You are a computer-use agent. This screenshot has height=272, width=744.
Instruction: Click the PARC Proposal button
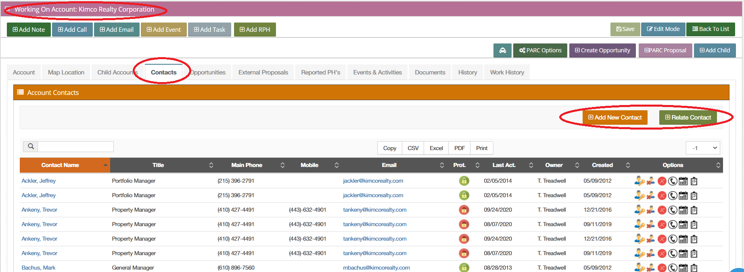point(665,50)
